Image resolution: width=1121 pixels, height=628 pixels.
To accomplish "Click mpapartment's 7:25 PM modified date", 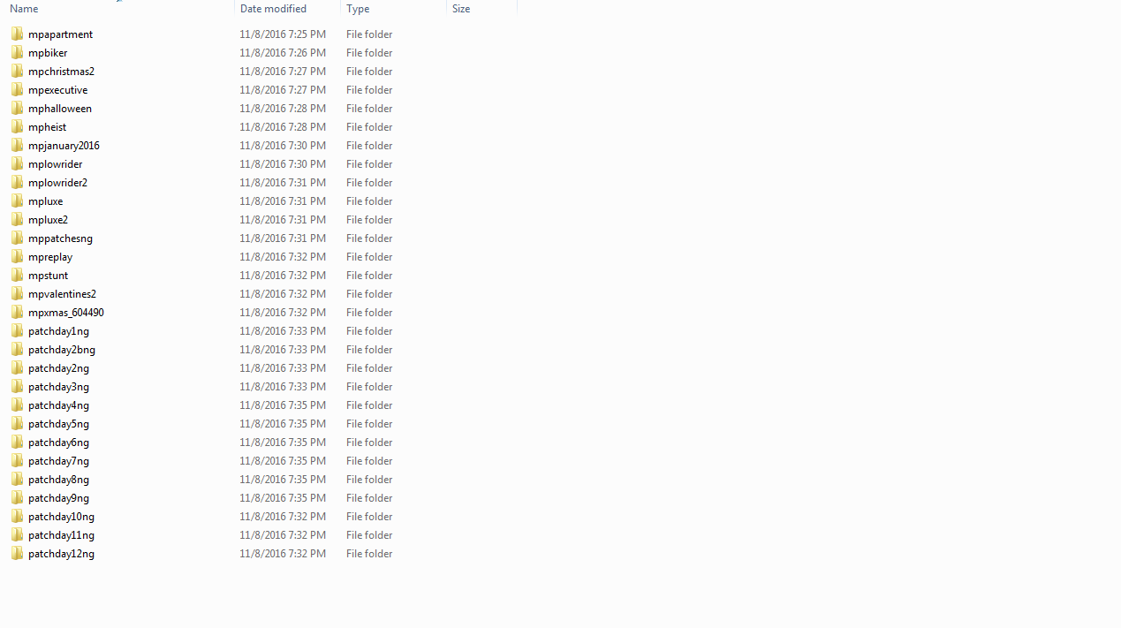I will (283, 34).
